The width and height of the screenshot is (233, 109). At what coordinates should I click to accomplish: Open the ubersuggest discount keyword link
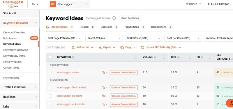pos(69,96)
